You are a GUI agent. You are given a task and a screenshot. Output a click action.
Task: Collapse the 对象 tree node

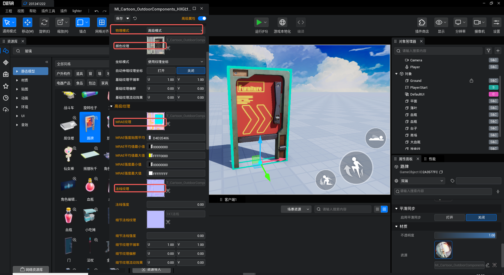click(x=396, y=74)
